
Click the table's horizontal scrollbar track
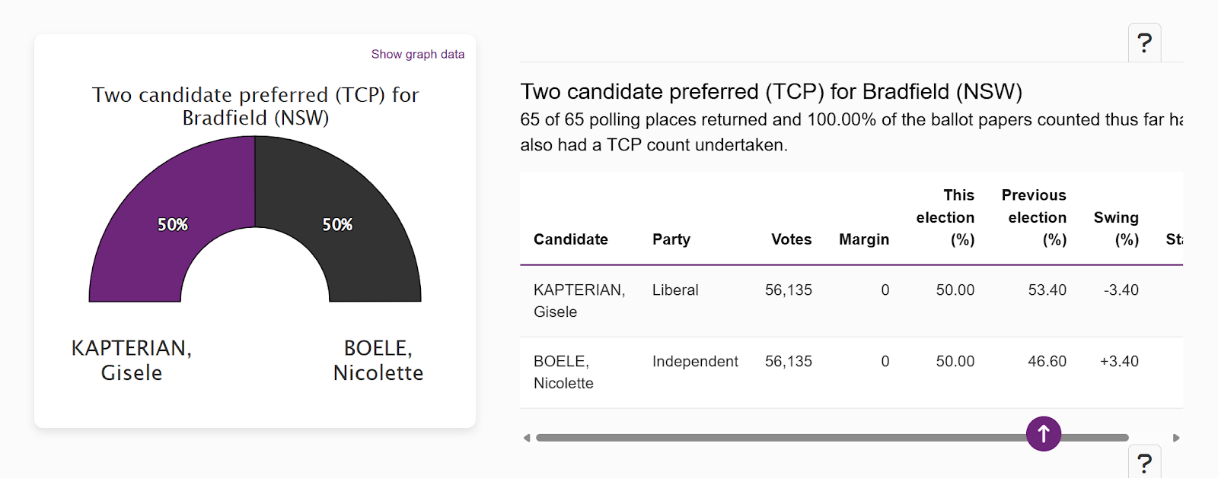[761, 438]
